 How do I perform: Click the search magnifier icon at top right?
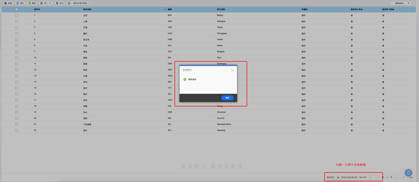tap(412, 3)
